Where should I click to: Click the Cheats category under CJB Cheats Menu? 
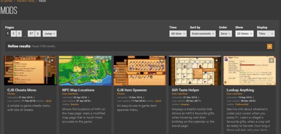coord(11,94)
